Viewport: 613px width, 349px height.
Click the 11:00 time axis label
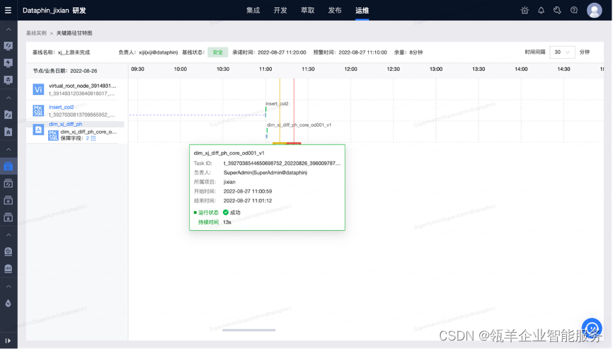click(265, 69)
